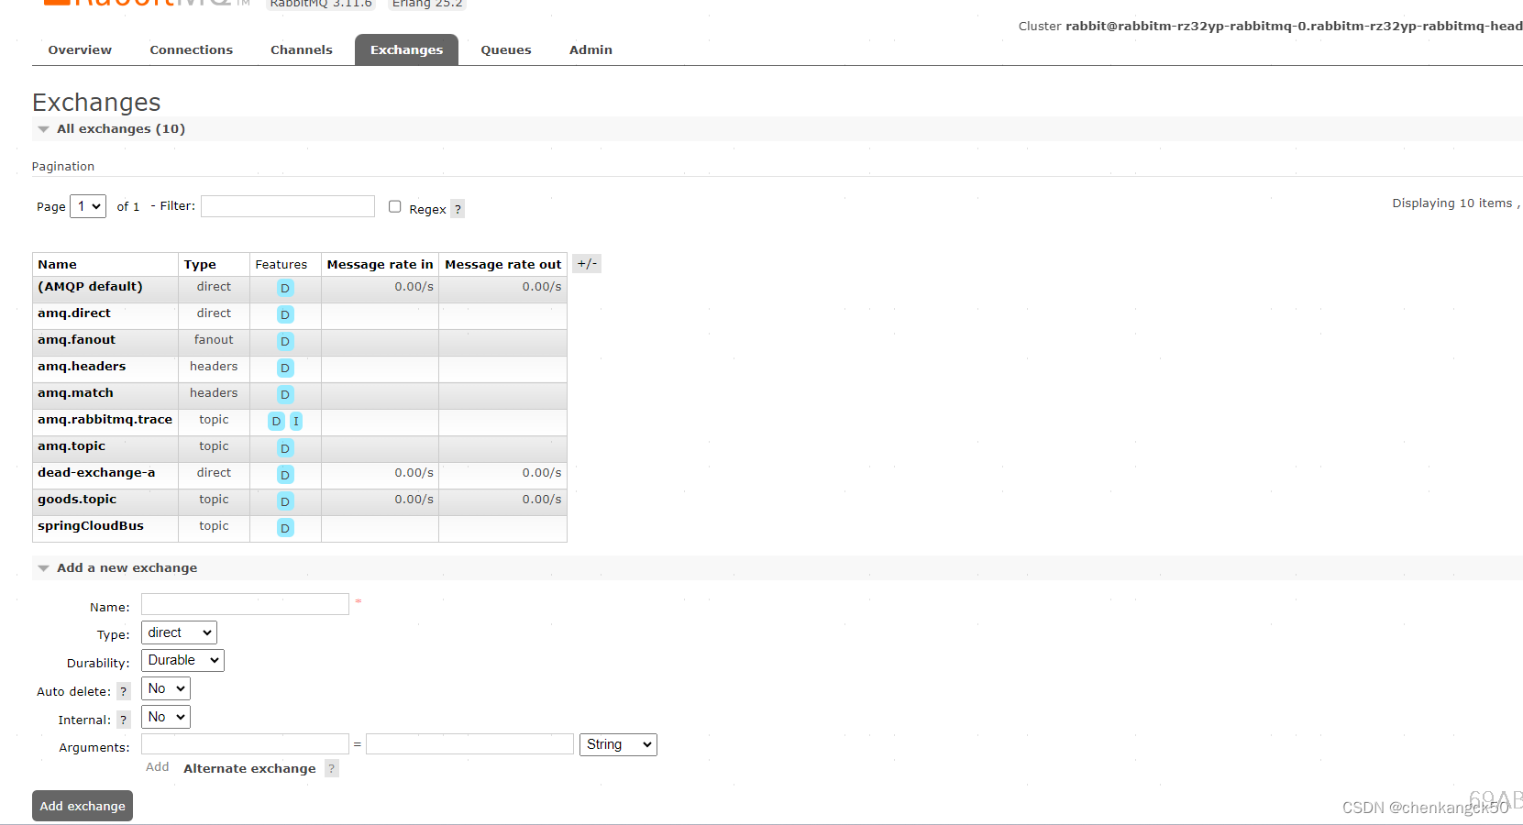Sort exchanges by the Name column header
This screenshot has width=1523, height=825.
[57, 264]
